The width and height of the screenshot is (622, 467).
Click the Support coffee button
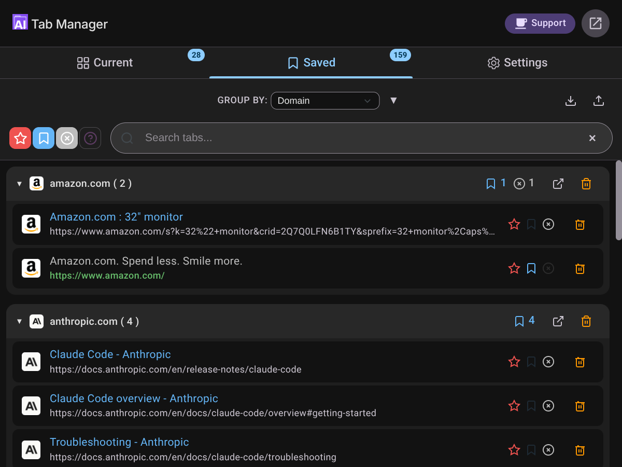(x=540, y=23)
